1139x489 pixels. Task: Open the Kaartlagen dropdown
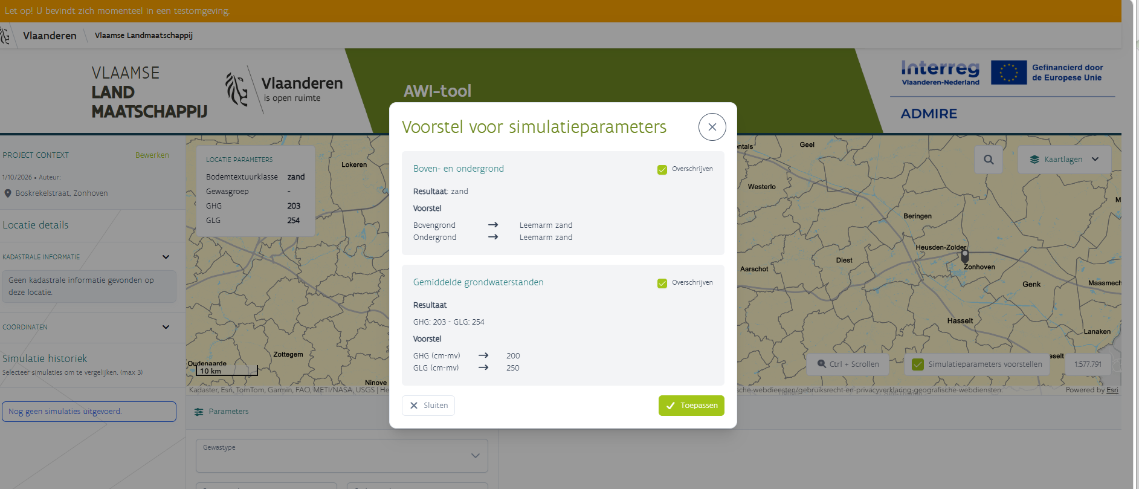coord(1064,160)
